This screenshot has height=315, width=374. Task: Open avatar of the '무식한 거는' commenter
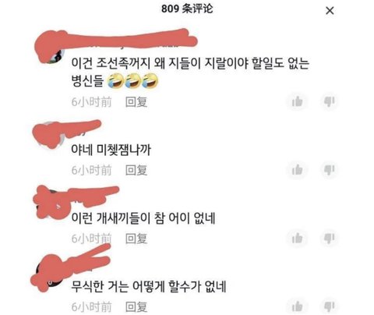49,273
